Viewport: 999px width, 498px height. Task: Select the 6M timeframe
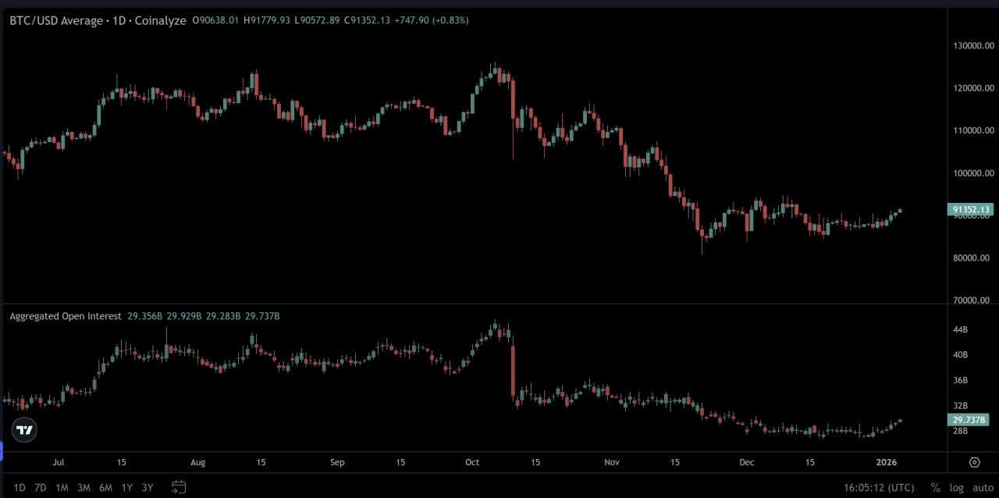coord(105,487)
